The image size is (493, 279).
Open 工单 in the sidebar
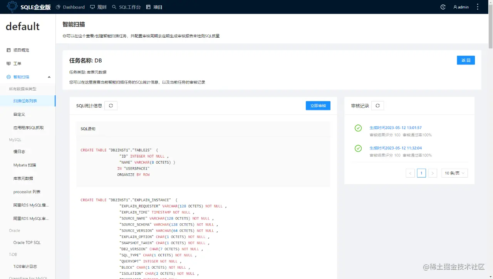(17, 63)
